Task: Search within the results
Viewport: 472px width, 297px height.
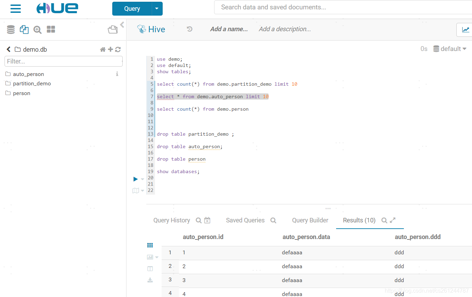Action: (384, 220)
